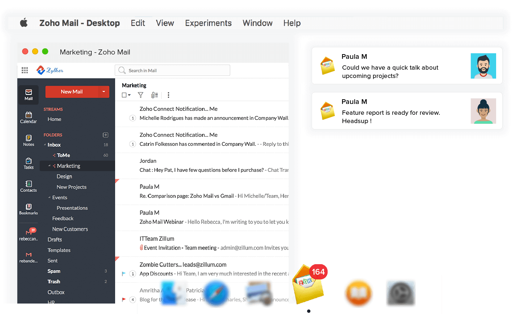Open Paula M Zoho Mail Webinar email
The image size is (512, 314).
(x=202, y=218)
